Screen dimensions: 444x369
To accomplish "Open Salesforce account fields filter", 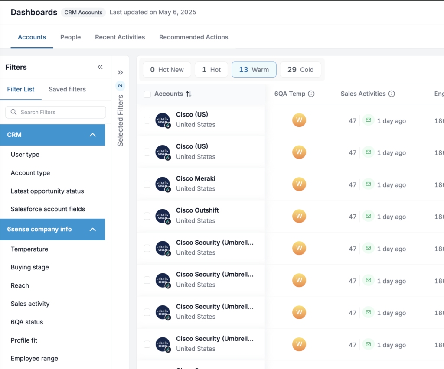I will pyautogui.click(x=48, y=209).
